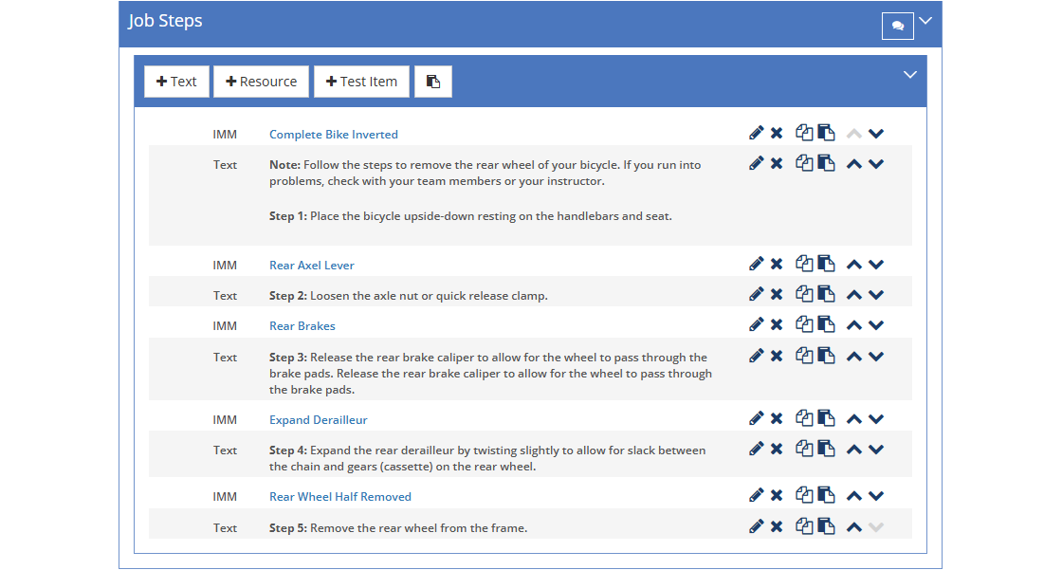The width and height of the screenshot is (1062, 570).
Task: Copy the Rear Brakes row
Action: (x=804, y=324)
